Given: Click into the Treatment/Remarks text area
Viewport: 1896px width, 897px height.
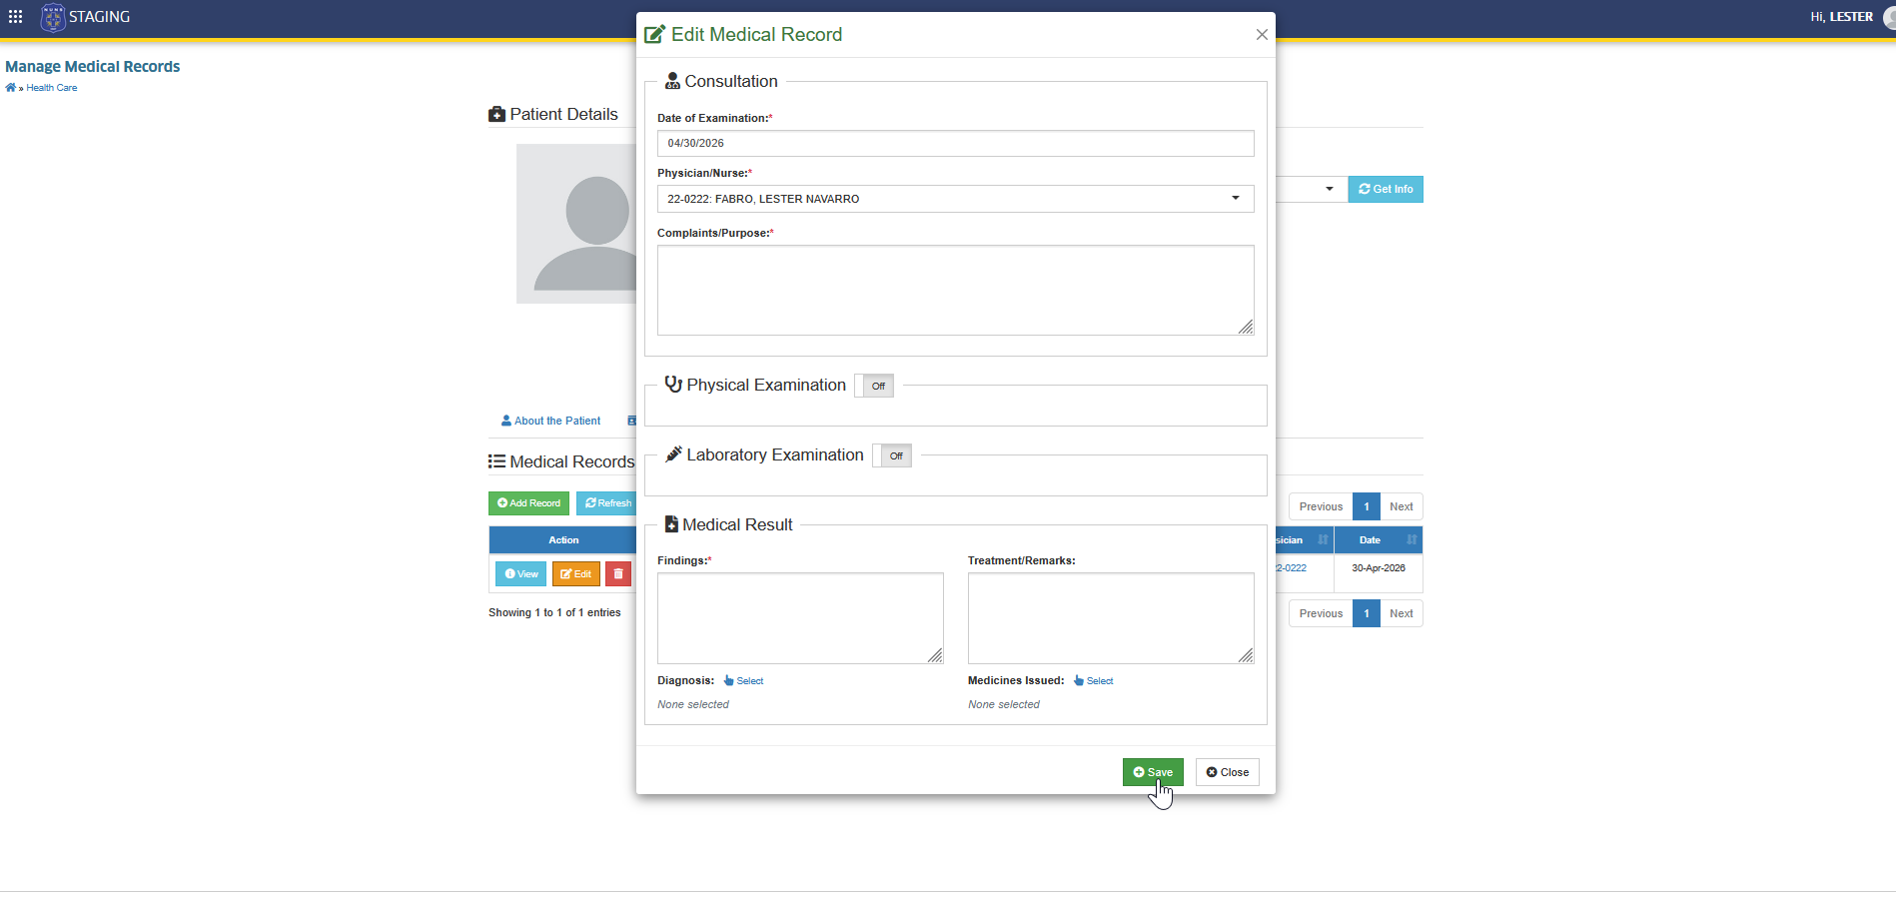Looking at the screenshot, I should 1111,618.
